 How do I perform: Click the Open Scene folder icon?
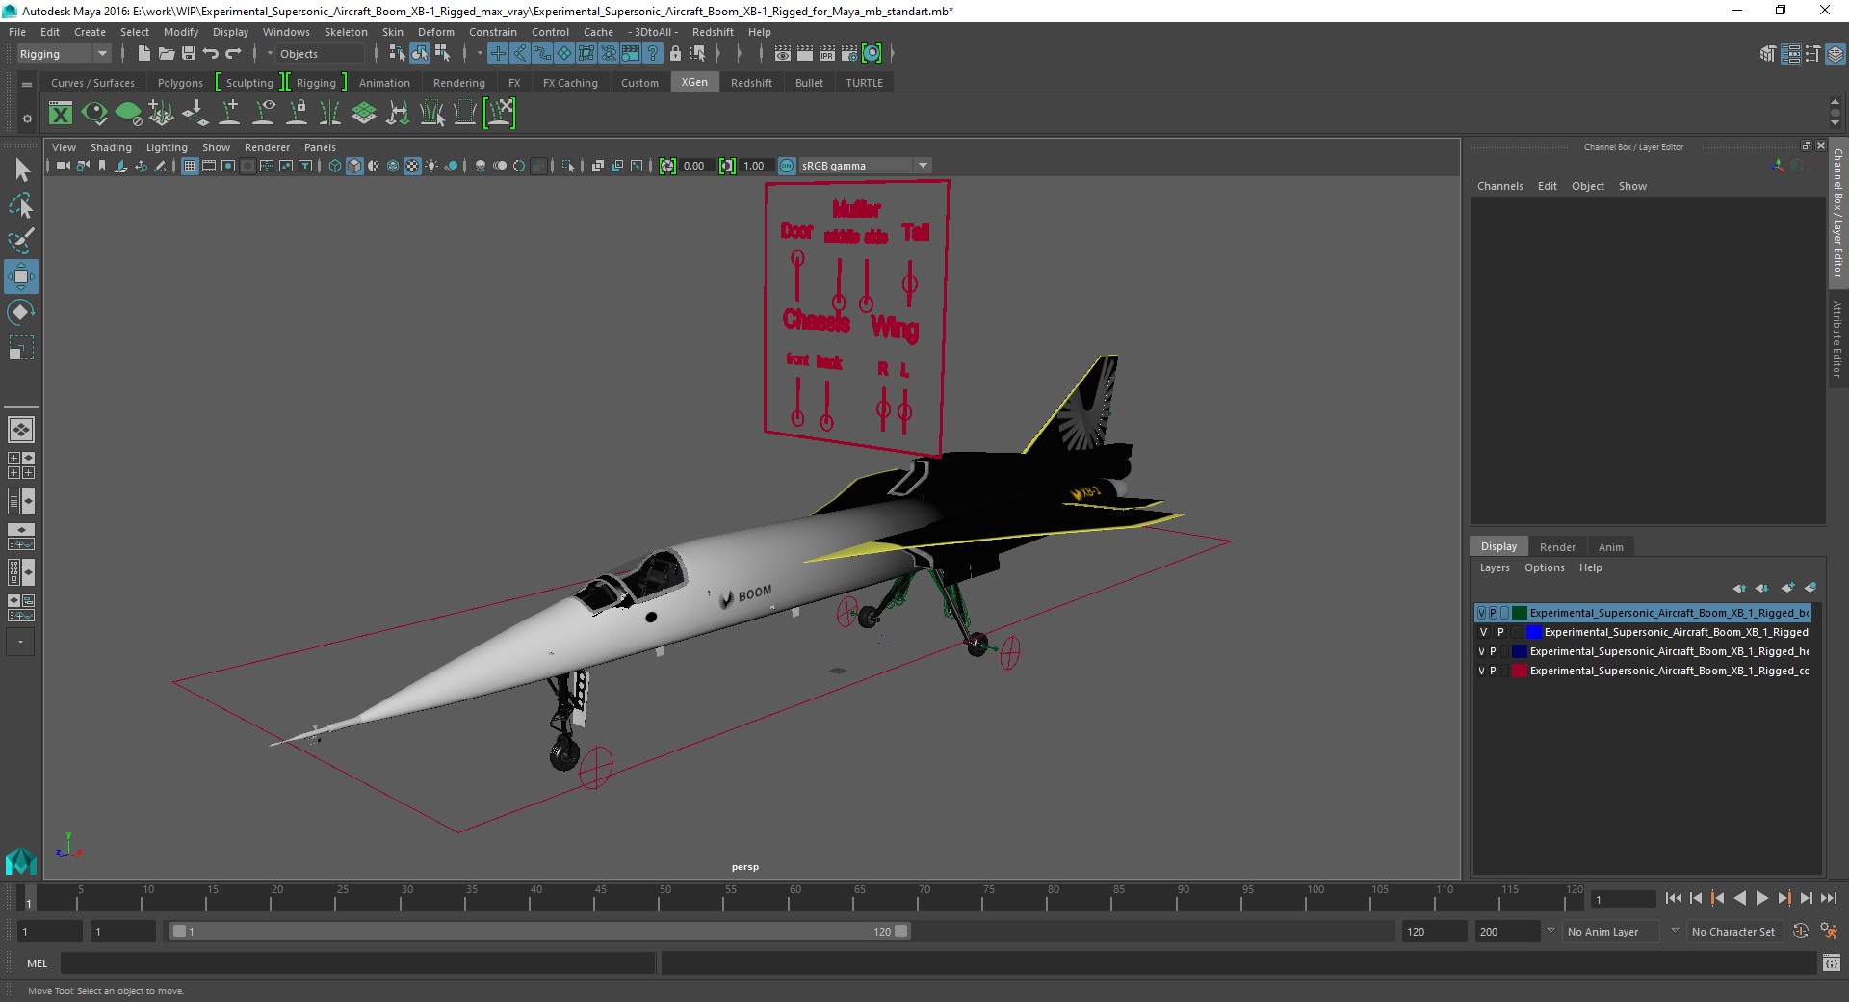[x=166, y=54]
